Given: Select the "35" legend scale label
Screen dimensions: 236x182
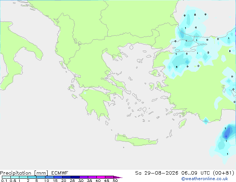Looking at the screenshot, I should click(89, 181).
